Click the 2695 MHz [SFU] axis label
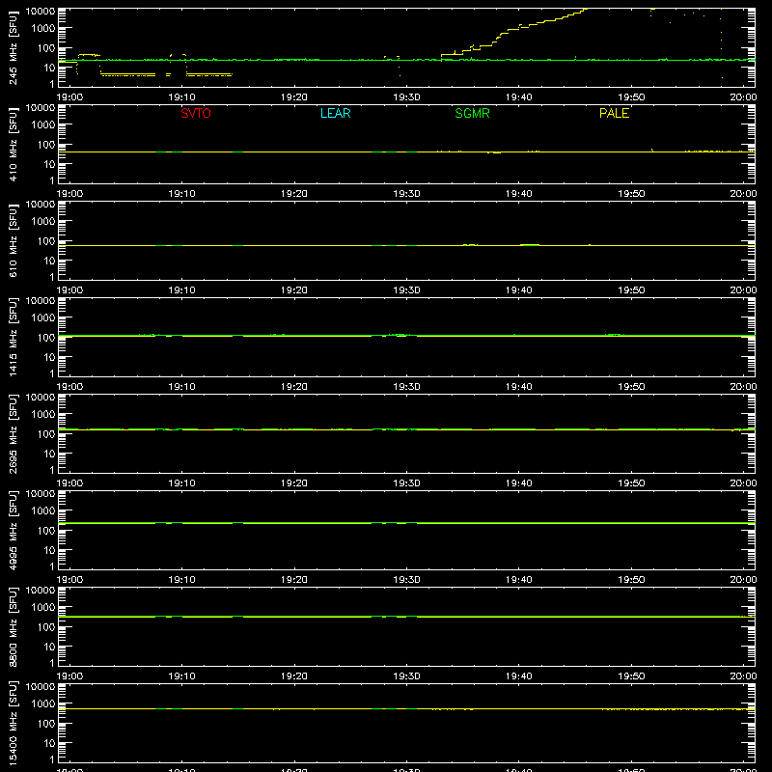The image size is (772, 772). 13,434
